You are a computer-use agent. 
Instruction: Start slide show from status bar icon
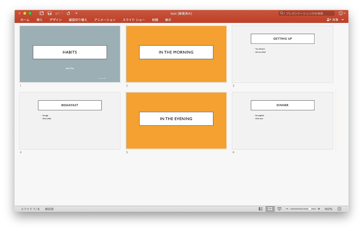(279, 209)
